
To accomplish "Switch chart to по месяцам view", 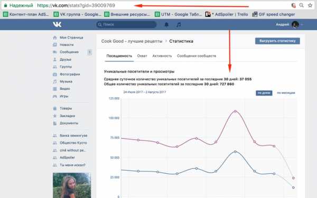I will coord(286,93).
